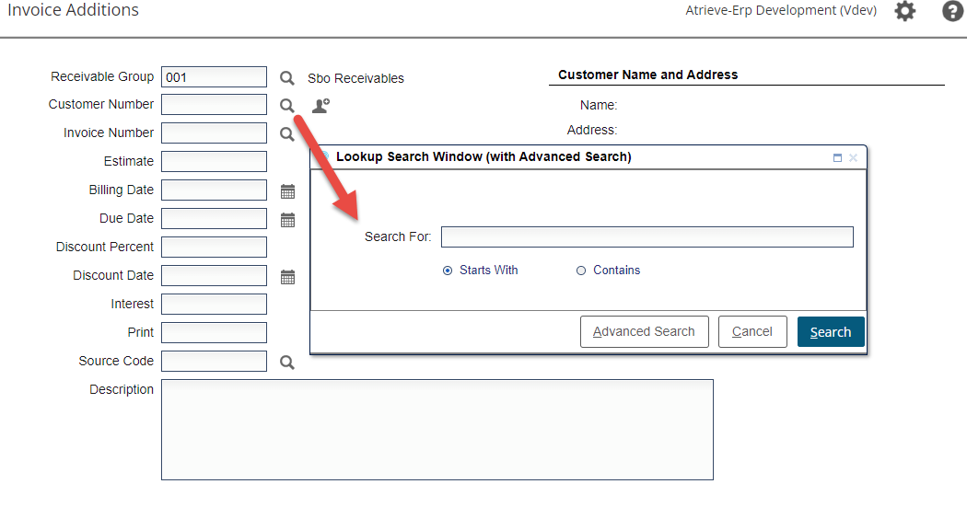Open the settings gear icon
Viewport: 967px width, 507px height.
[x=905, y=12]
